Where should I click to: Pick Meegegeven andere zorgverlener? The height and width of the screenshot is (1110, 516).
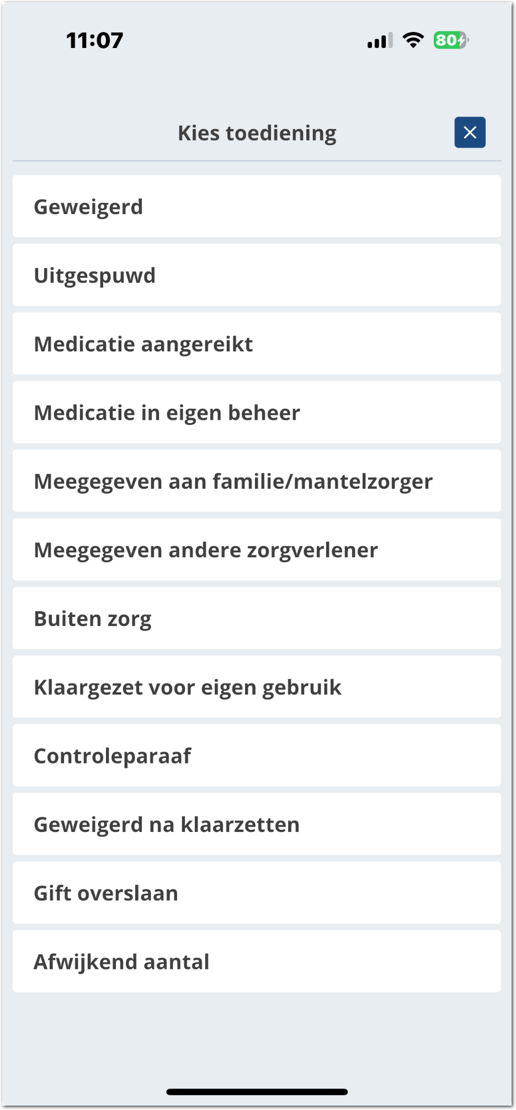click(x=257, y=549)
